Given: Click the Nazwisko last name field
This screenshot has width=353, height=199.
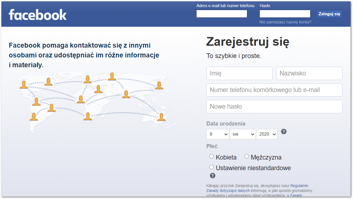Looking at the screenshot, I should coord(309,74).
